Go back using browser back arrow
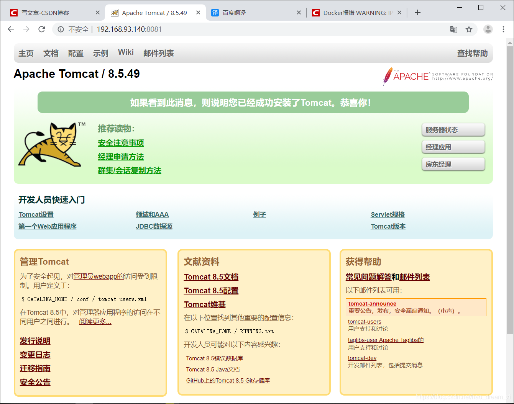This screenshot has height=404, width=514. (x=11, y=29)
